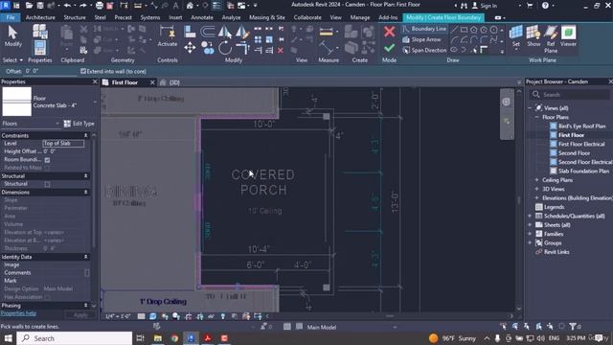Click the Level value field in Constraints
This screenshot has width=613, height=345.
pos(63,143)
